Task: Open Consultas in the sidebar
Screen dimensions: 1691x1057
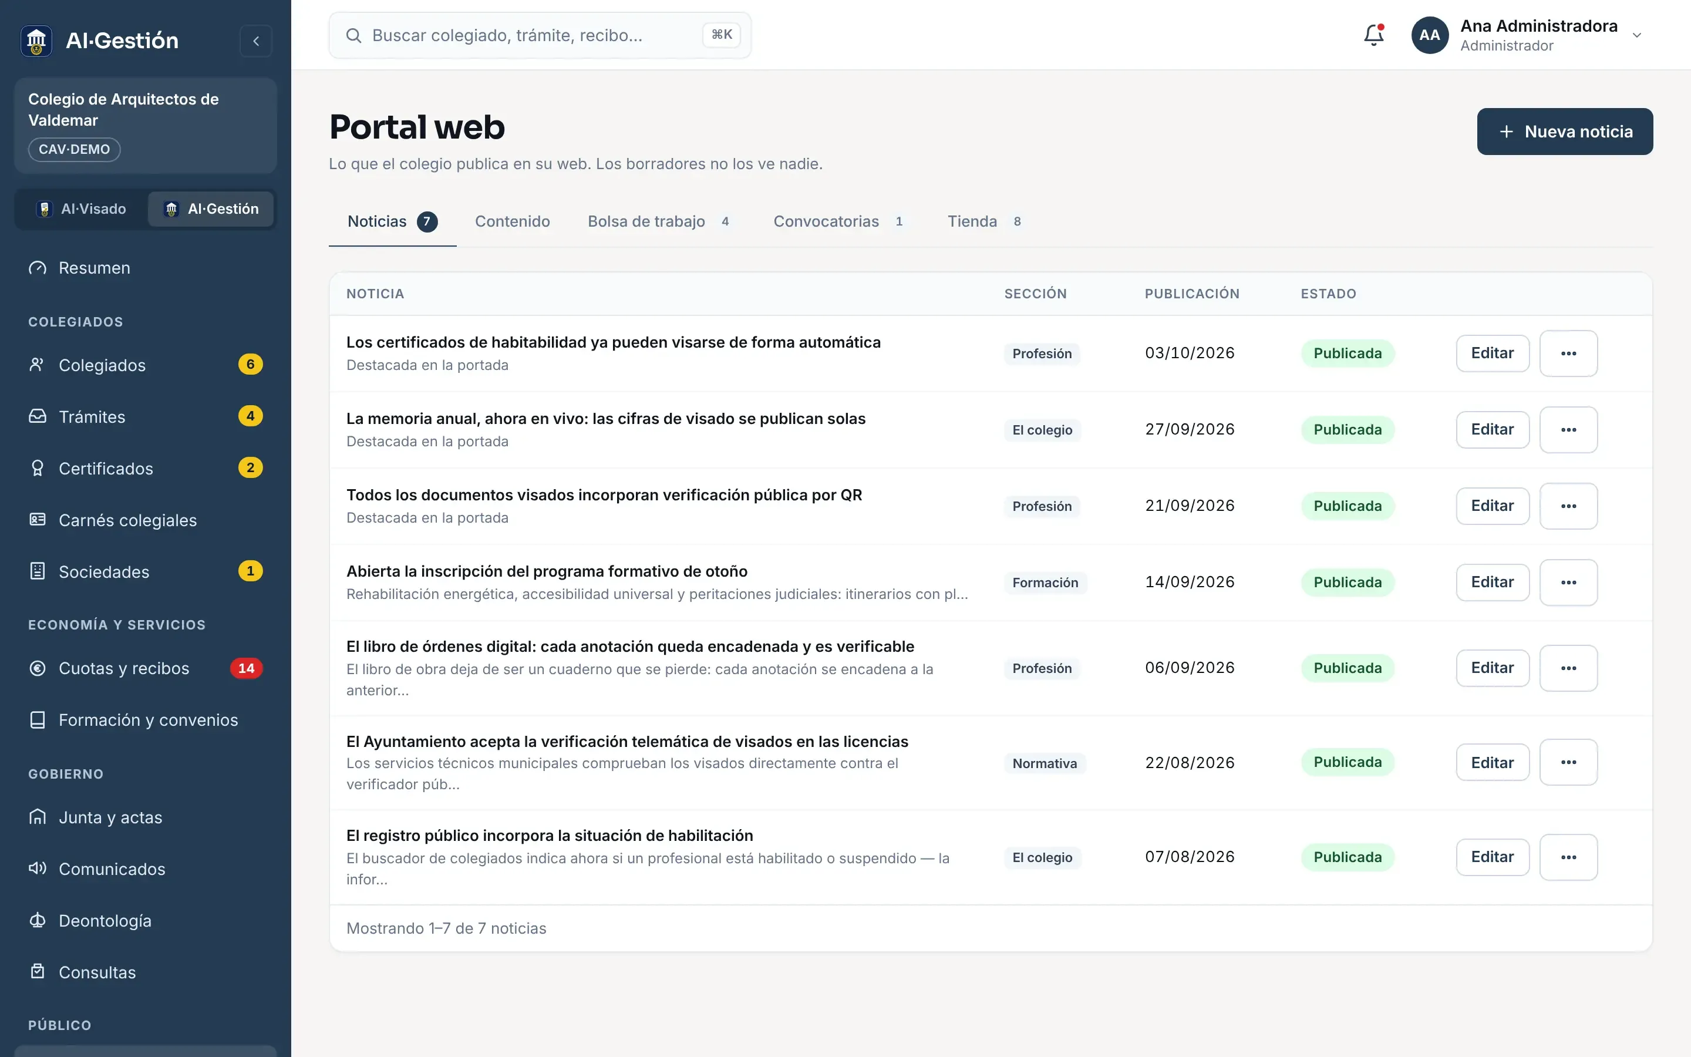Action: (146, 972)
